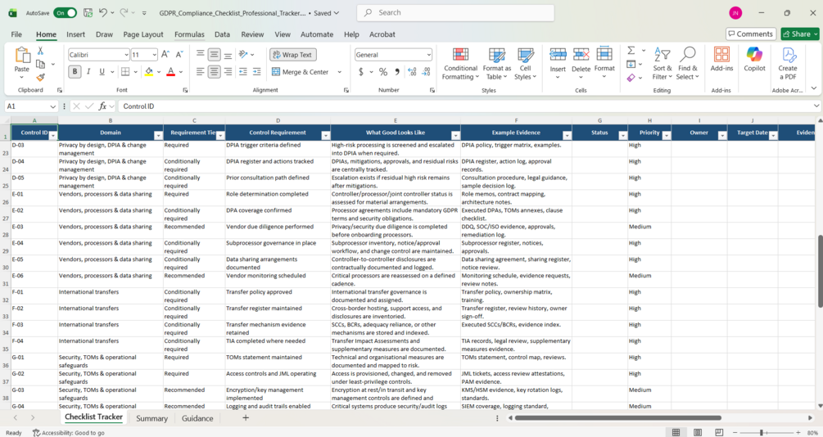This screenshot has height=437, width=823.
Task: Toggle Bold formatting button
Action: click(75, 72)
